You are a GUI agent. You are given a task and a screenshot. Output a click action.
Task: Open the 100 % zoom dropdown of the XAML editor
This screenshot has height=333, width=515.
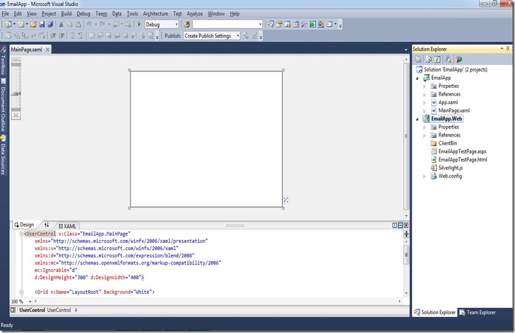click(30, 302)
